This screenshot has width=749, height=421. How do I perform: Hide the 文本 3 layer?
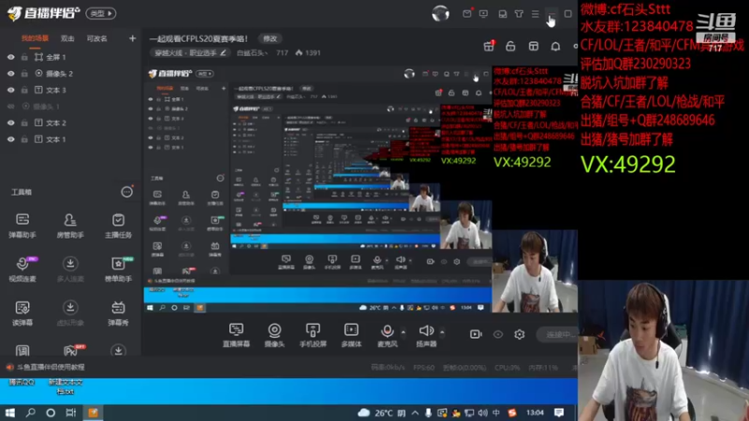pyautogui.click(x=10, y=90)
